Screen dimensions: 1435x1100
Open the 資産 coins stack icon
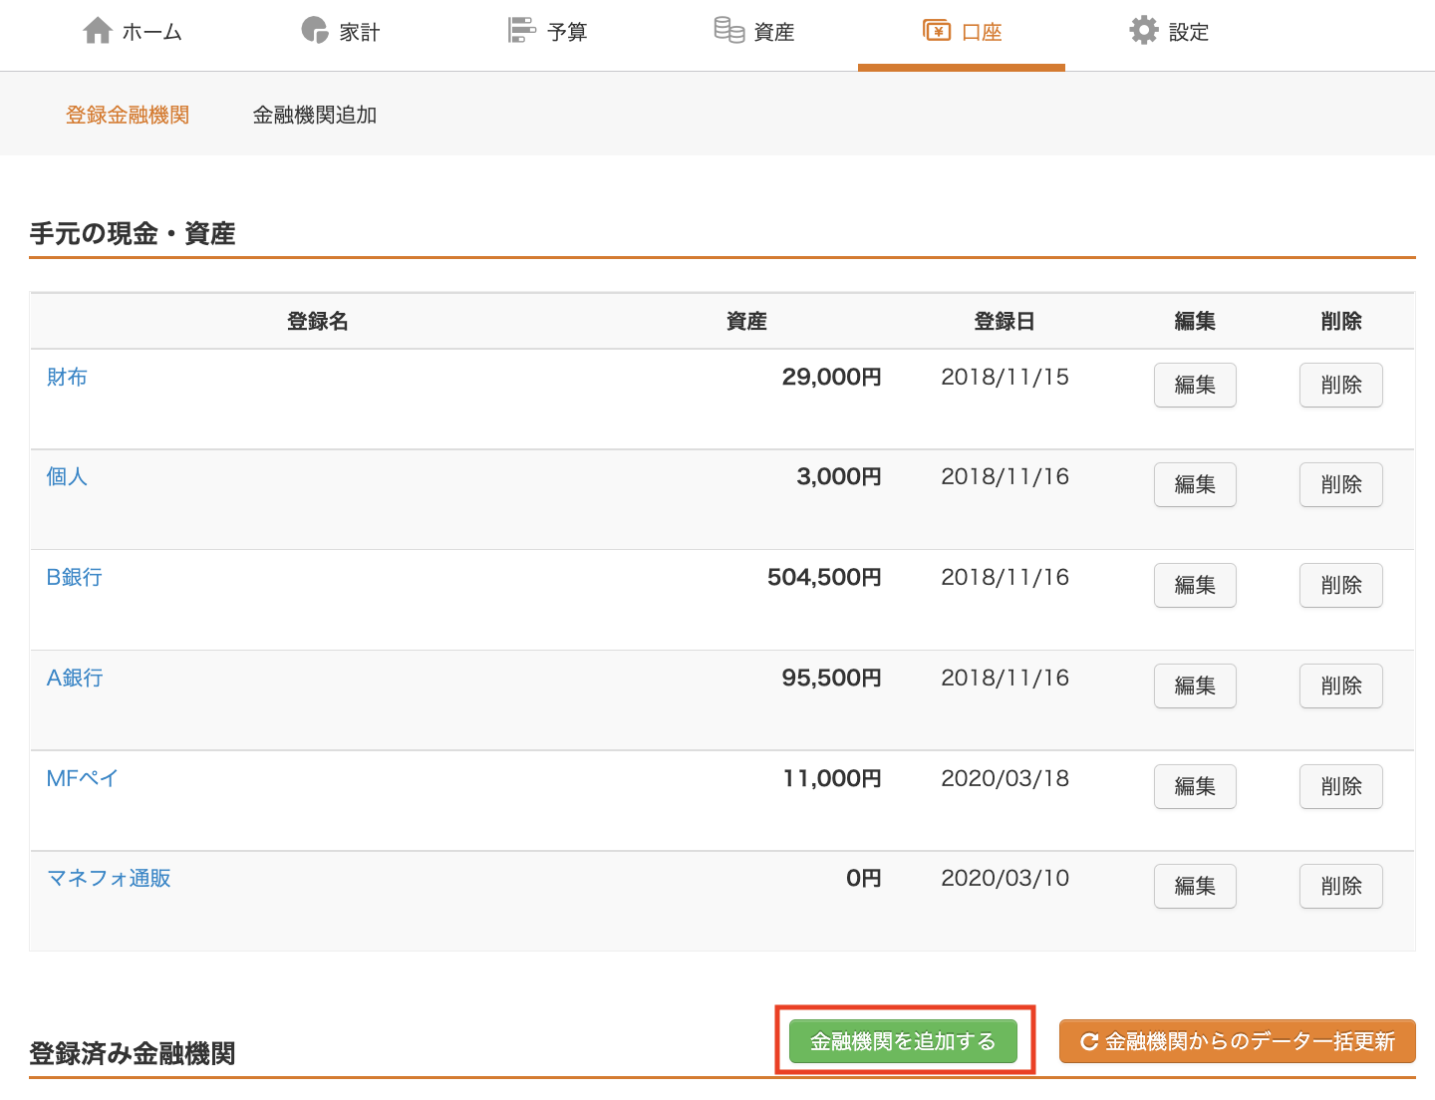(729, 31)
